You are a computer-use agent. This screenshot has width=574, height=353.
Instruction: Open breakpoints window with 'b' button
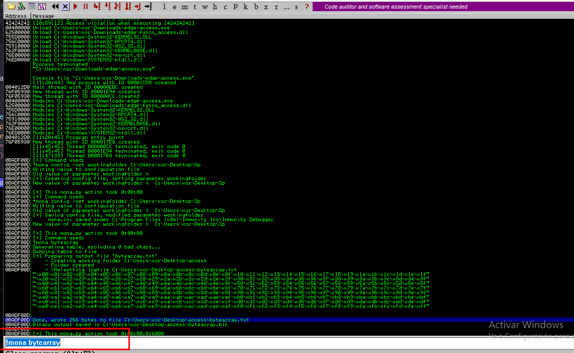256,7
